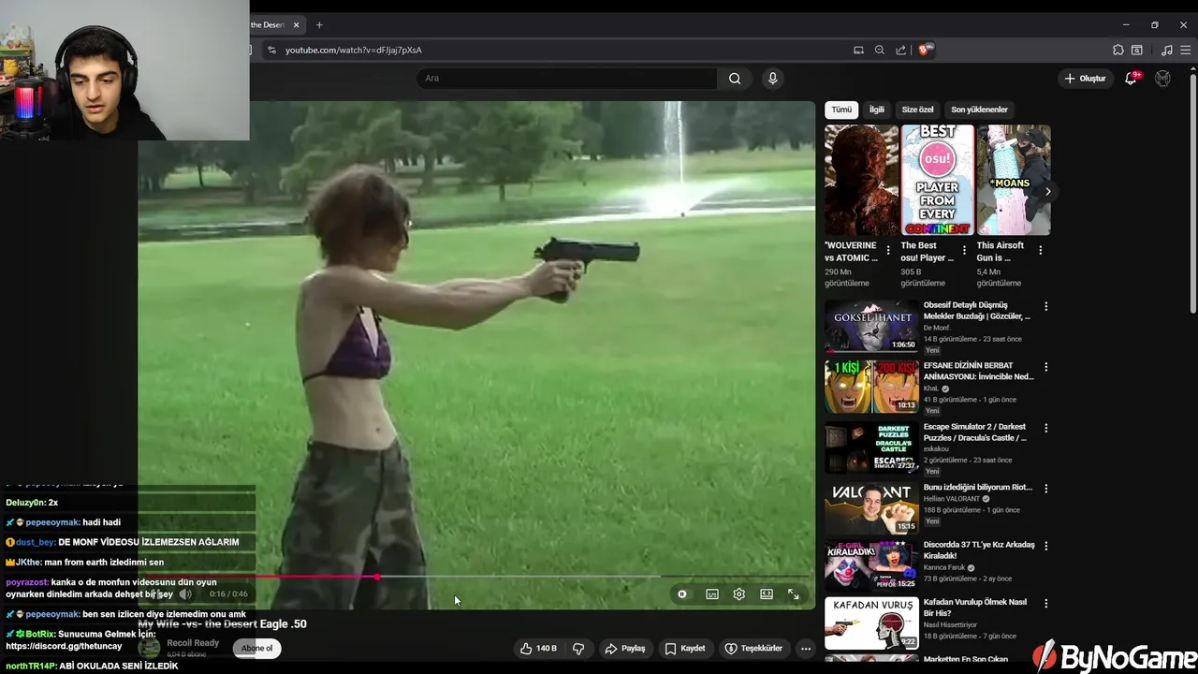Click the Brave Shields lion icon
The image size is (1198, 674).
coord(925,50)
